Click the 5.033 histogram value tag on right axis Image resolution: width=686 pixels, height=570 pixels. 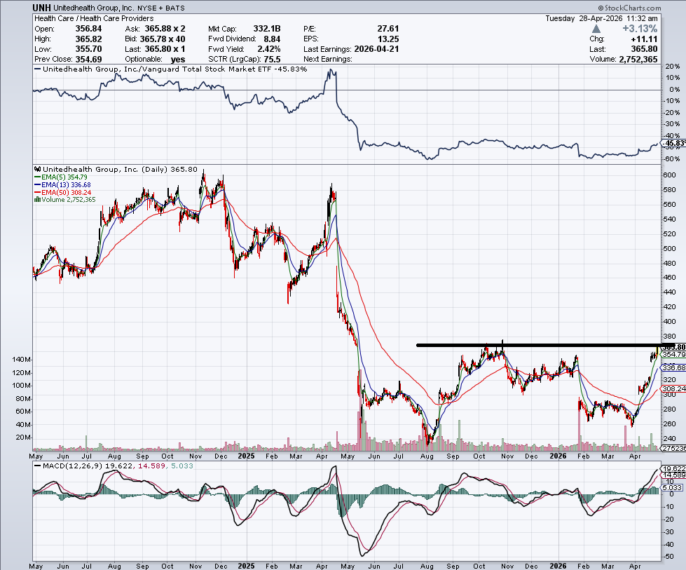coord(672,487)
